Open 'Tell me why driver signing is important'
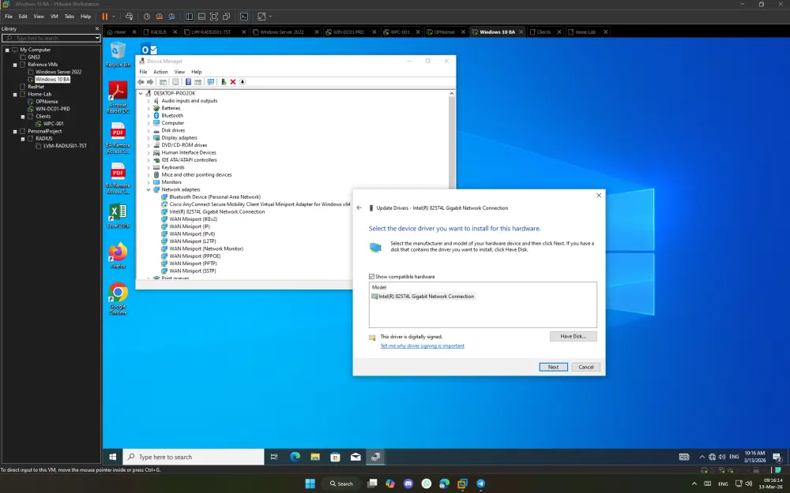The height and width of the screenshot is (493, 790). (422, 345)
